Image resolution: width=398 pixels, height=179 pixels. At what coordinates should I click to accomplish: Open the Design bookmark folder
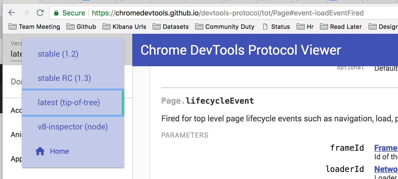[383, 27]
